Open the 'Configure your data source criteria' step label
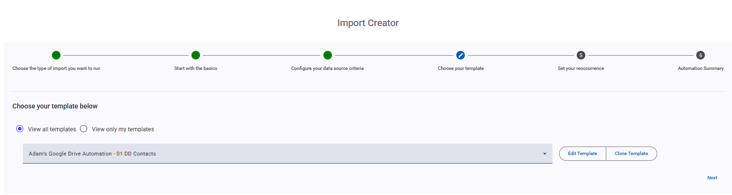The width and height of the screenshot is (732, 195). (x=327, y=68)
